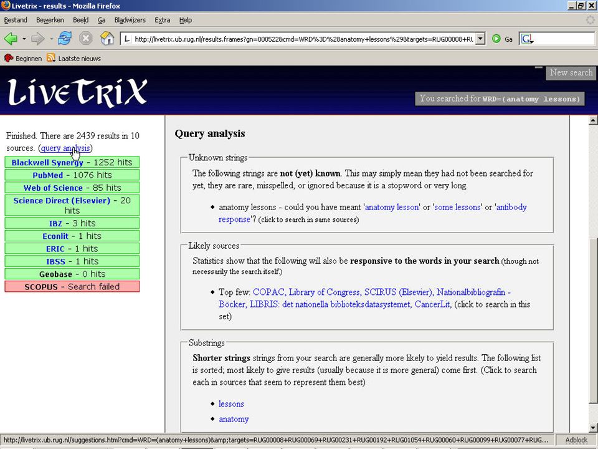Click the New search button
Screen dimensions: 598x449
(571, 72)
